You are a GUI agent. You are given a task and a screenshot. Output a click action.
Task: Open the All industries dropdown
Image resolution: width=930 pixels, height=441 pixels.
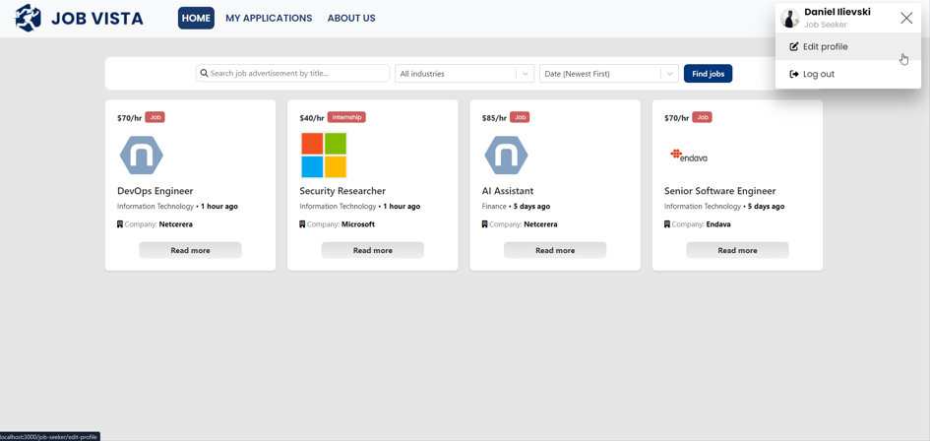455,74
